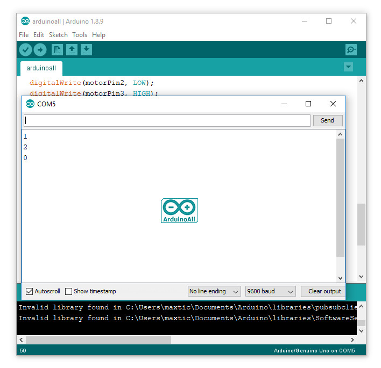This screenshot has width=381, height=368.
Task: Click the console horizontal scroll left arrow
Action: (21, 340)
